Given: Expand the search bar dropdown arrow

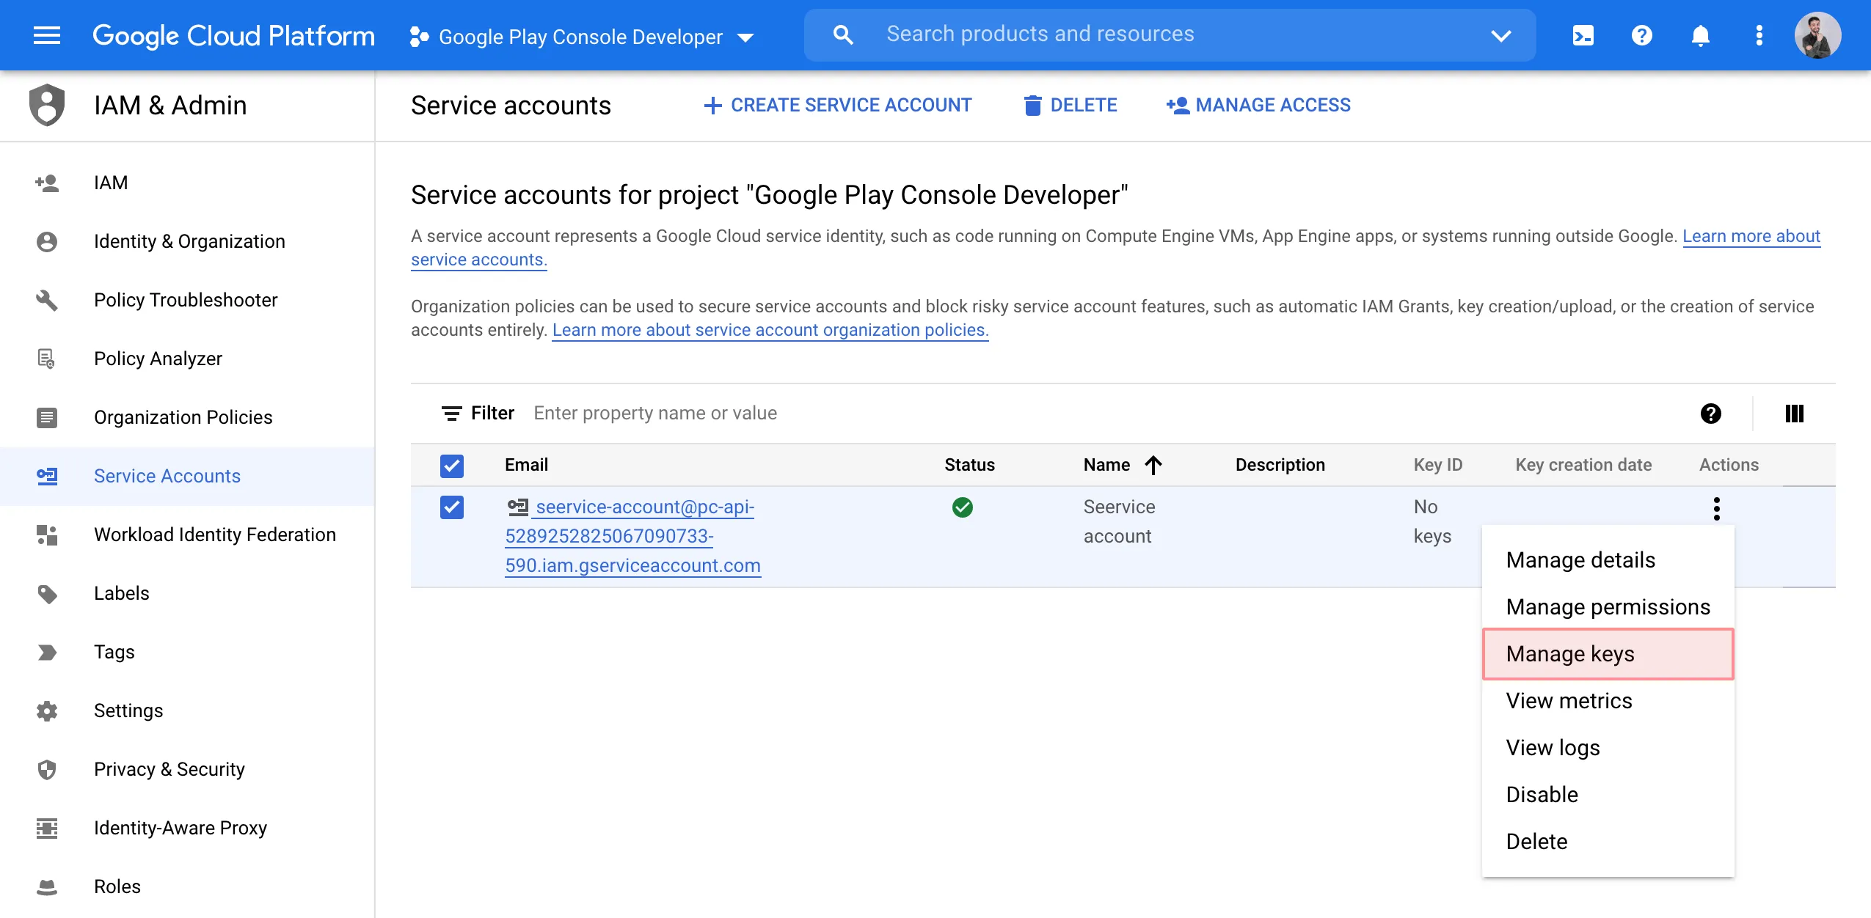Looking at the screenshot, I should [1501, 34].
